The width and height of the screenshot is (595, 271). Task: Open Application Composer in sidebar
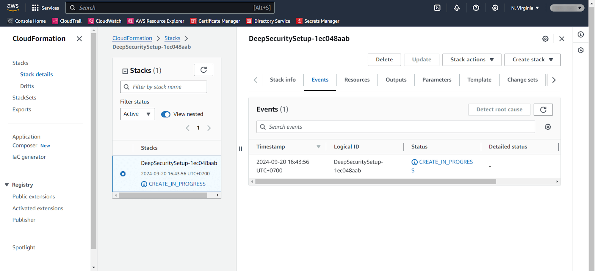pyautogui.click(x=26, y=141)
